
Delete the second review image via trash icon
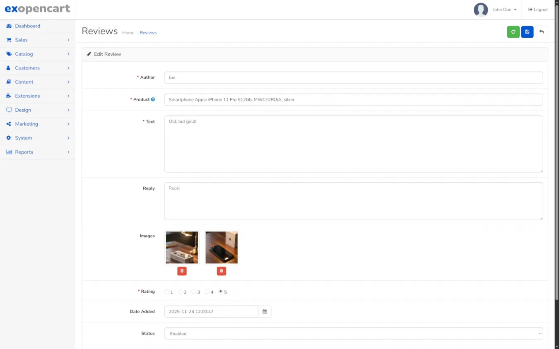click(222, 271)
